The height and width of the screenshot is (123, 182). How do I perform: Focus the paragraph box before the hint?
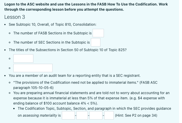109,115
